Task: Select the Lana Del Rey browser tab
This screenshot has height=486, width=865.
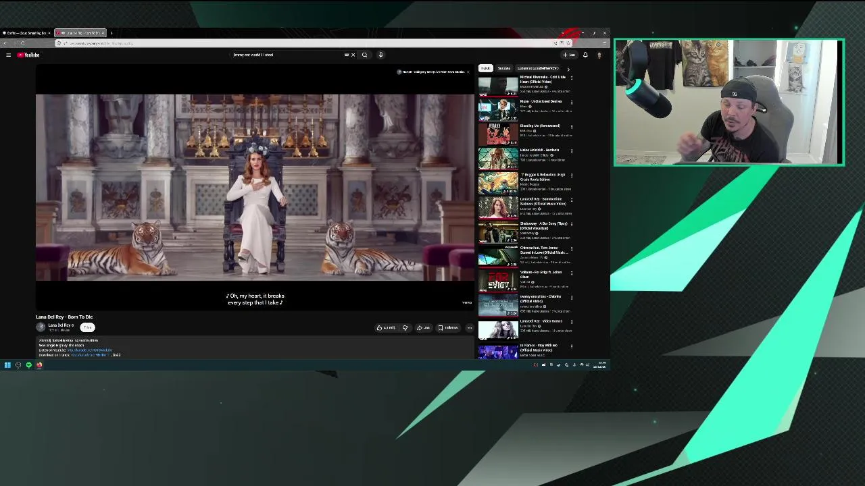Action: pos(80,32)
